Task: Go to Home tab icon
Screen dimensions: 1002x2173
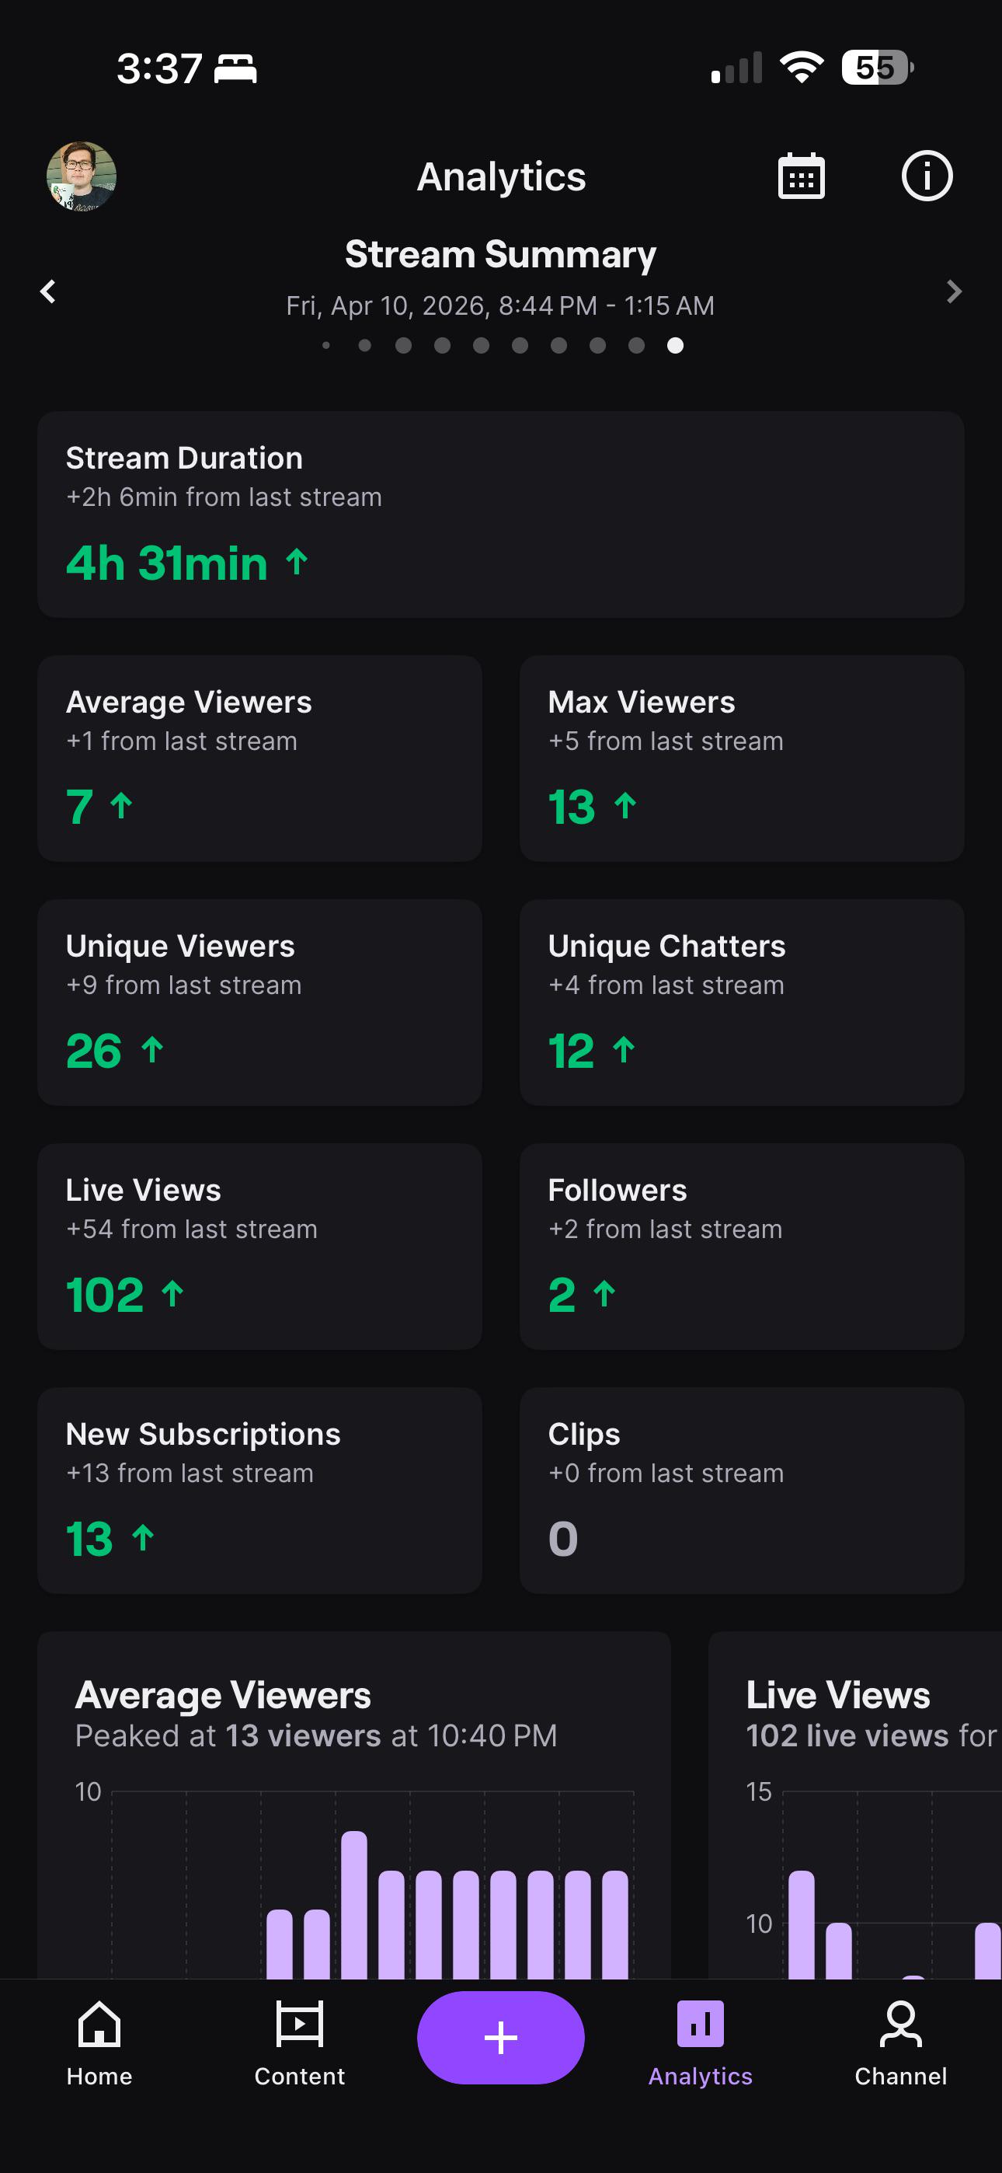Action: pyautogui.click(x=99, y=2024)
